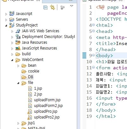Collapse the StudyProject tree node
Screen dimensions: 127x129
[6, 26]
